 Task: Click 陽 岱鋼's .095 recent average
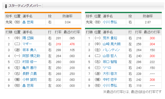pyautogui.click(x=72, y=38)
